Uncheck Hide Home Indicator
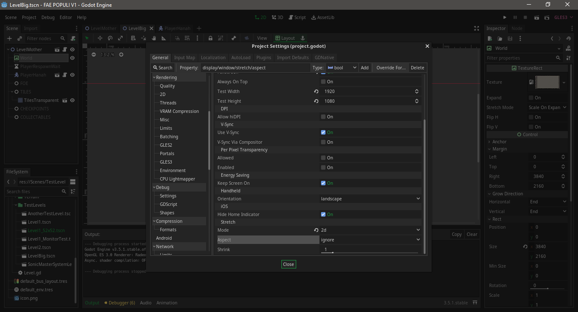Image resolution: width=578 pixels, height=312 pixels. [323, 214]
